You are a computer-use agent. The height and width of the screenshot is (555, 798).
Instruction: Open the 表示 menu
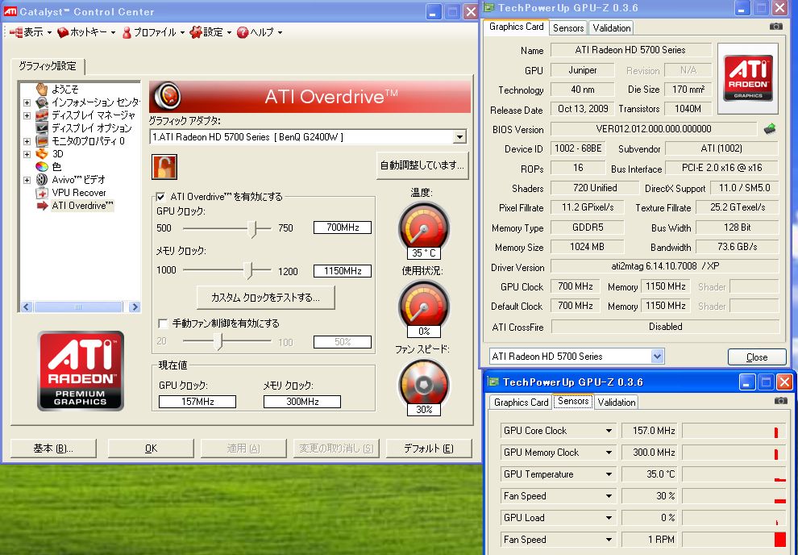(x=31, y=32)
